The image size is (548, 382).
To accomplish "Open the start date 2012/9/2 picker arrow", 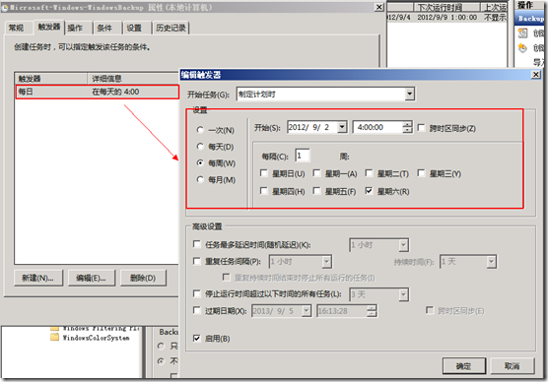I will coord(342,127).
